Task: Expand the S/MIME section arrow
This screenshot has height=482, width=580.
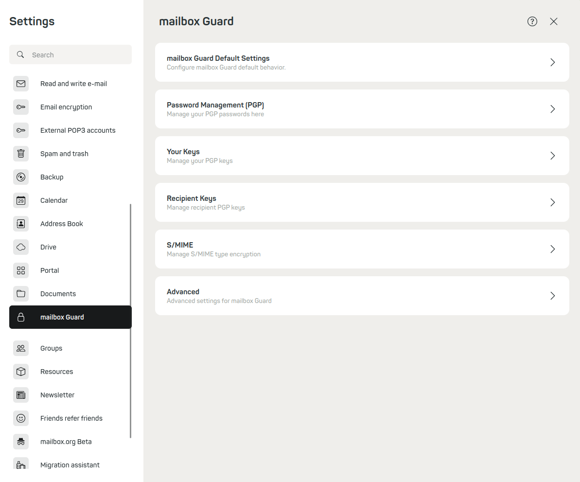Action: pyautogui.click(x=552, y=249)
